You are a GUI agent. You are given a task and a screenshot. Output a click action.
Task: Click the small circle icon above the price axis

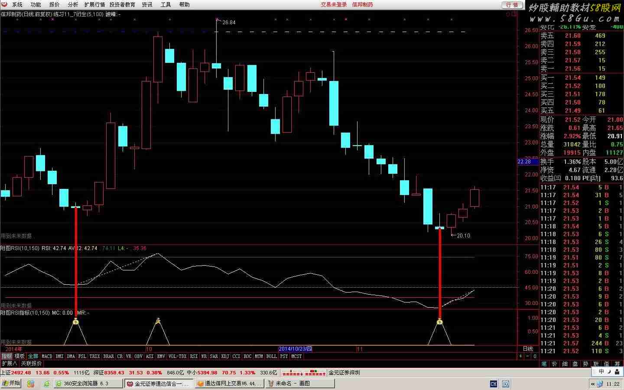point(508,14)
